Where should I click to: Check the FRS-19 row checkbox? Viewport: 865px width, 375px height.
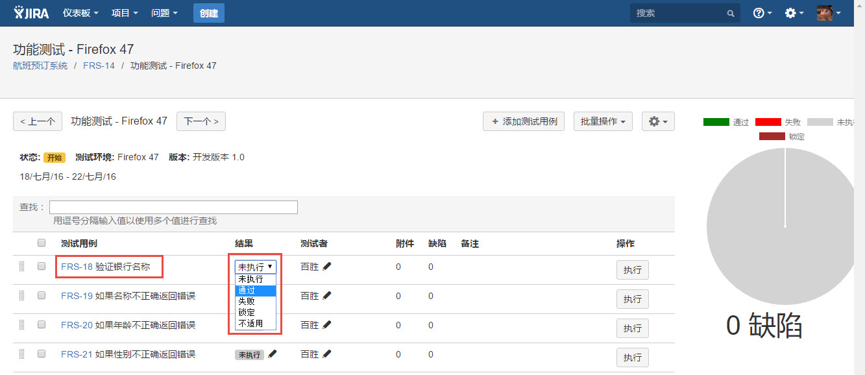42,295
